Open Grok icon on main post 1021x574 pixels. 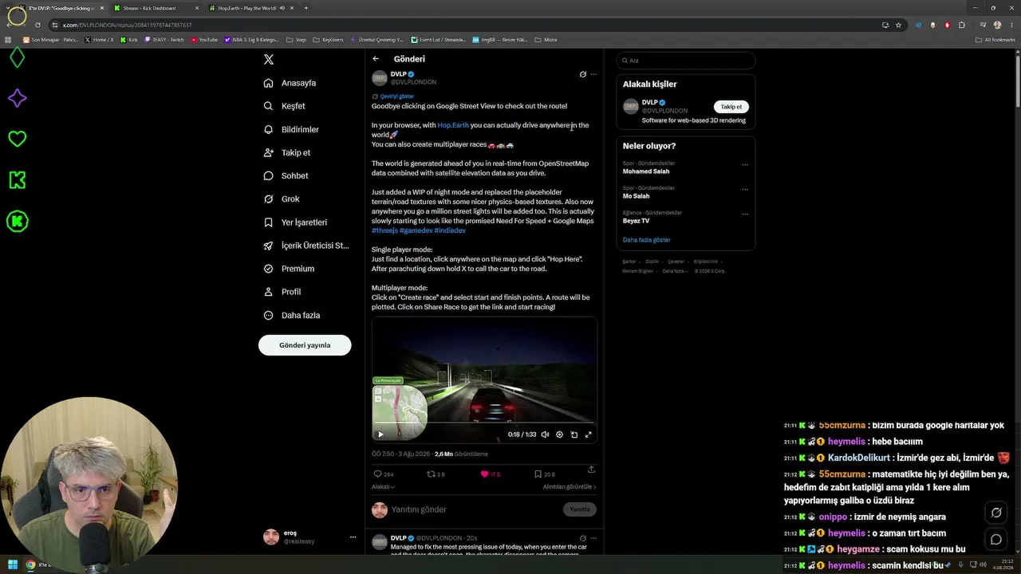click(583, 74)
